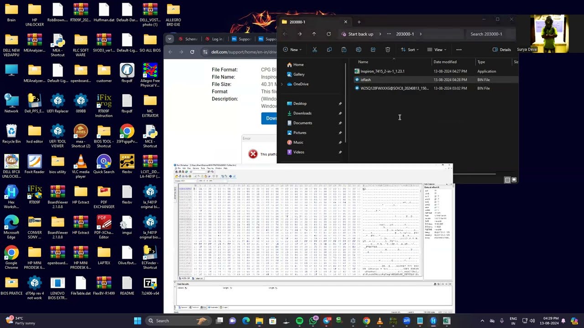Go up one folder level in File Explorer
The height and width of the screenshot is (328, 584).
click(314, 34)
